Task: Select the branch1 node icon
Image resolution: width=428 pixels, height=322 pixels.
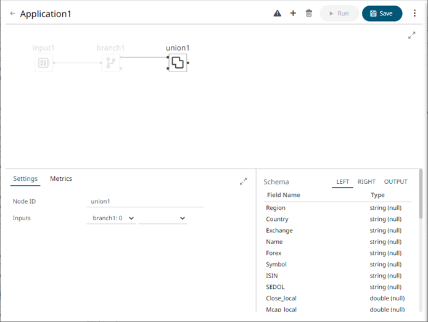Action: click(111, 62)
